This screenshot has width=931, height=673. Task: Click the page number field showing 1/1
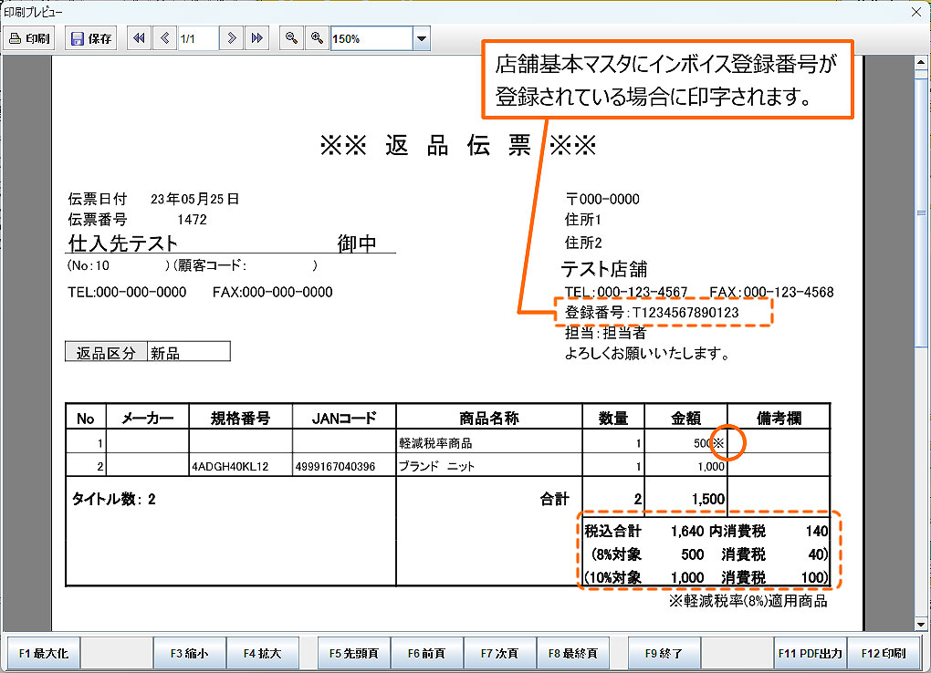coord(197,38)
